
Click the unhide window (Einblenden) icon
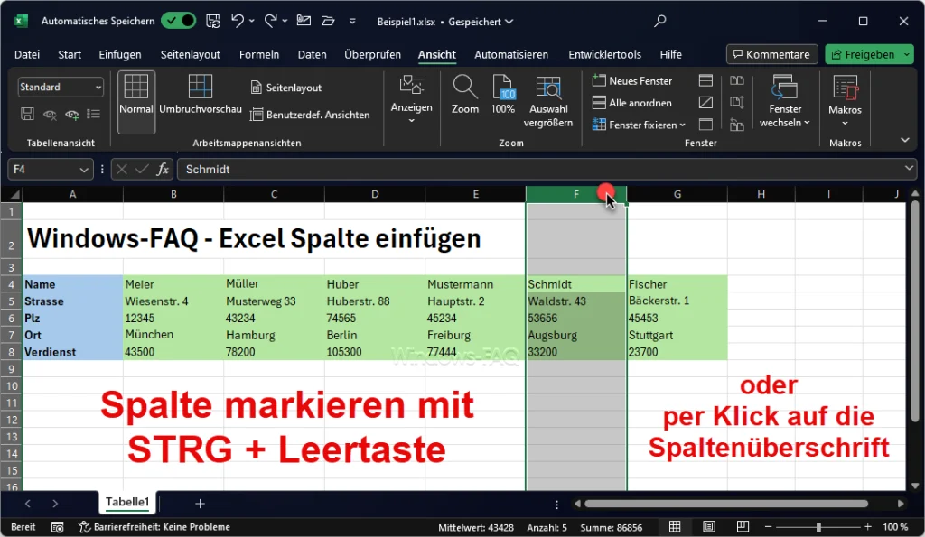click(705, 125)
